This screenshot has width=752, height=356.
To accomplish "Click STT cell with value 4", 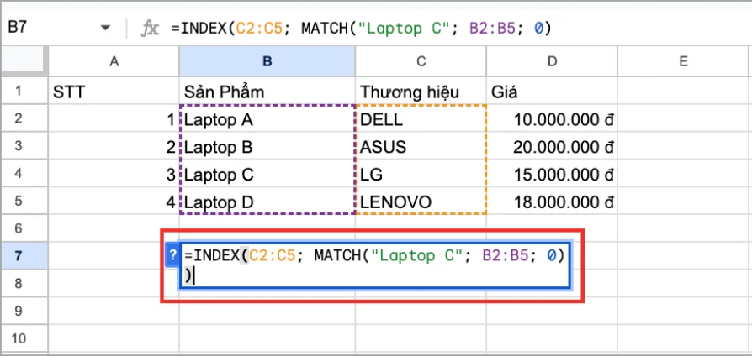I will coord(114,202).
